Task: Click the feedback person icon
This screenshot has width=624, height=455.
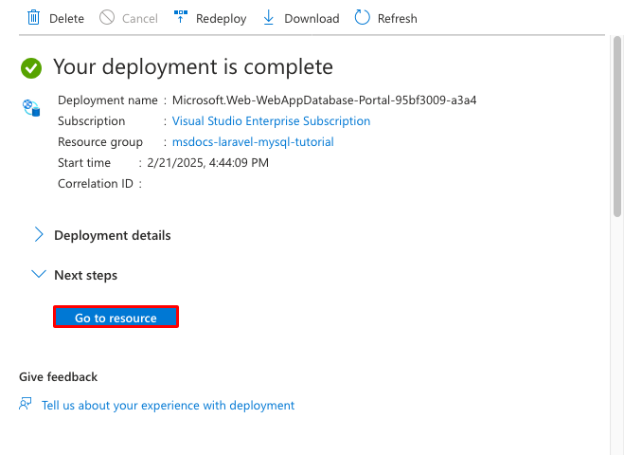Action: click(26, 405)
